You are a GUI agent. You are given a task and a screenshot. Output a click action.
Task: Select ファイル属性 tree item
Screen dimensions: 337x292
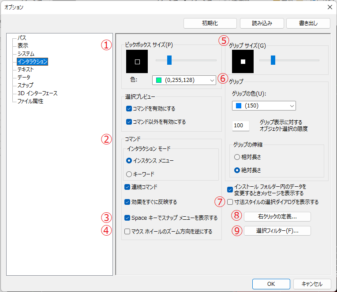click(x=30, y=101)
